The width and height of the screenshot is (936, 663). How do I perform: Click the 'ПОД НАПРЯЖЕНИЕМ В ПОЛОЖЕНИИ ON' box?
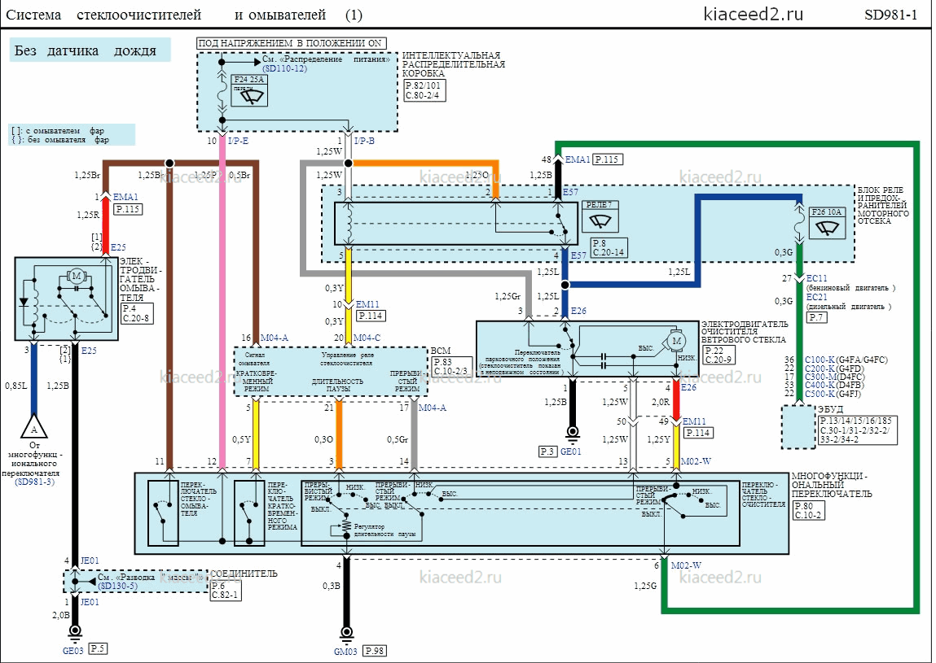292,43
